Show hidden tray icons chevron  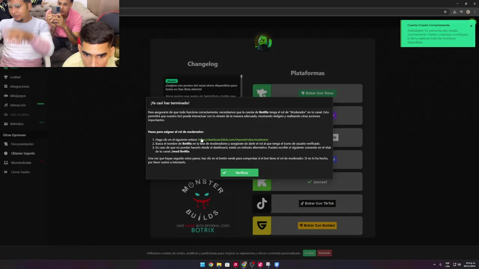tap(434, 265)
